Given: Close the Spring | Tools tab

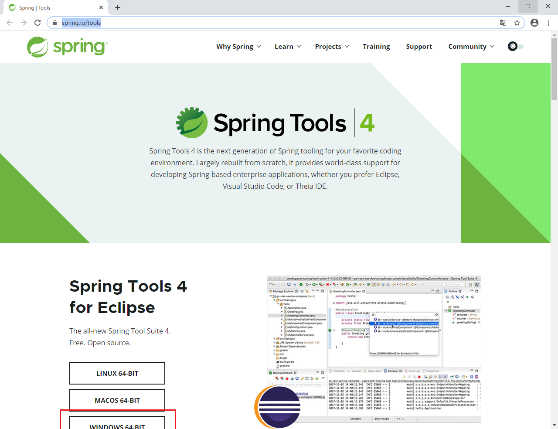Looking at the screenshot, I should click(101, 7).
